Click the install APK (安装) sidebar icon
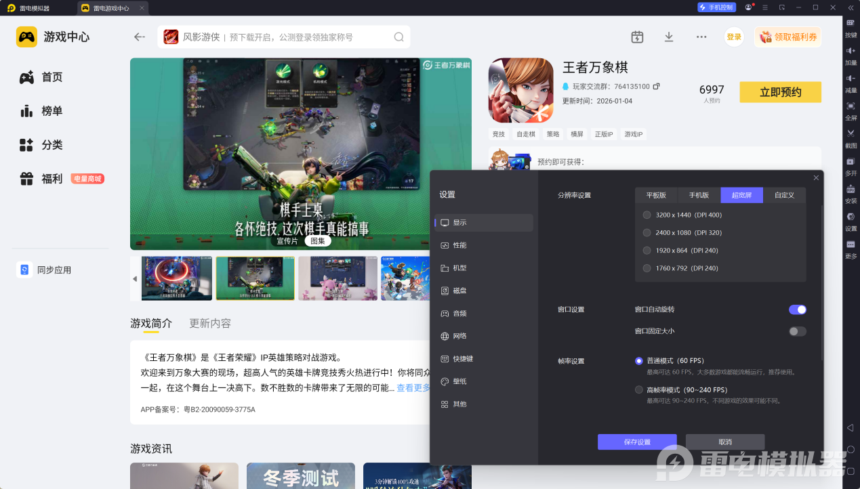The image size is (860, 489). 851,189
